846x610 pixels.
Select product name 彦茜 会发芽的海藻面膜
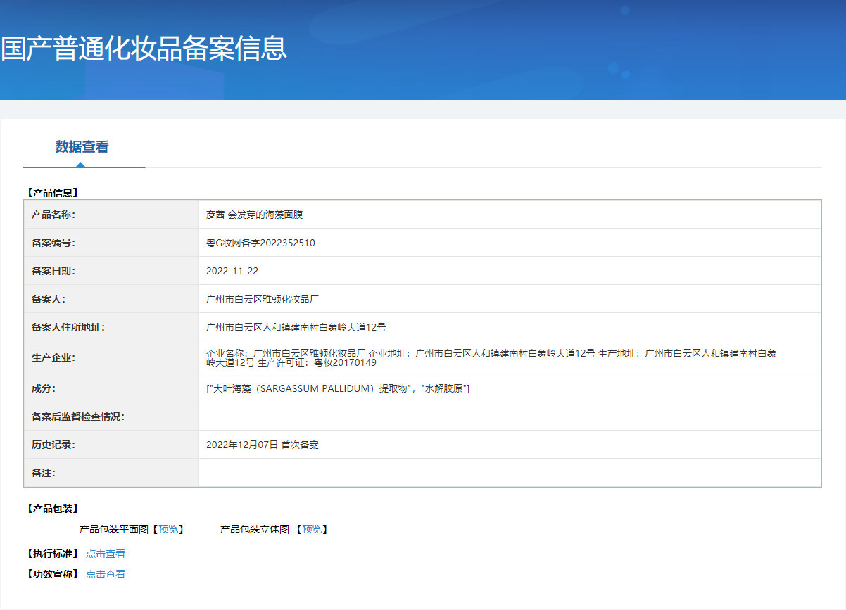[254, 215]
